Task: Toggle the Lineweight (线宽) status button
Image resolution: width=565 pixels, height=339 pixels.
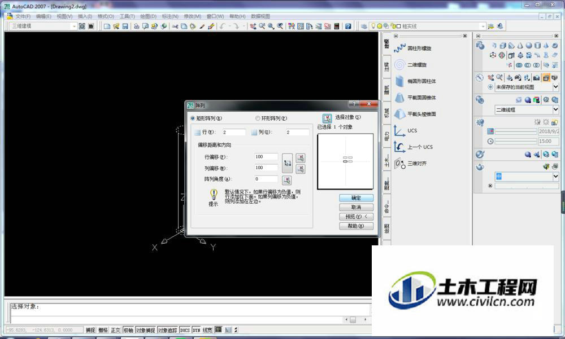Action: 207,330
